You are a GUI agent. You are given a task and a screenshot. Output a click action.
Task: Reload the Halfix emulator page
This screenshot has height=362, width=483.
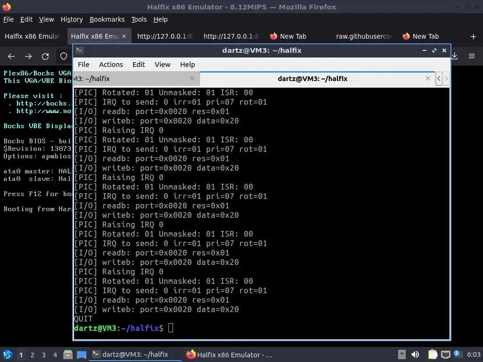tap(45, 57)
